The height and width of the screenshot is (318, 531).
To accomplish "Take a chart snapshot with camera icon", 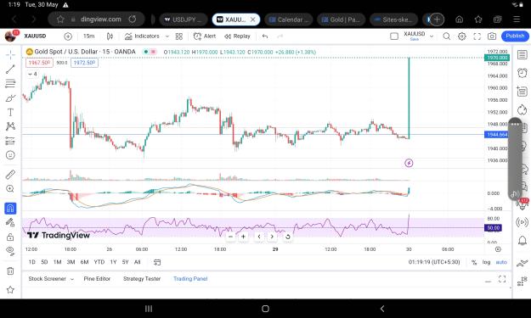I will coord(492,36).
